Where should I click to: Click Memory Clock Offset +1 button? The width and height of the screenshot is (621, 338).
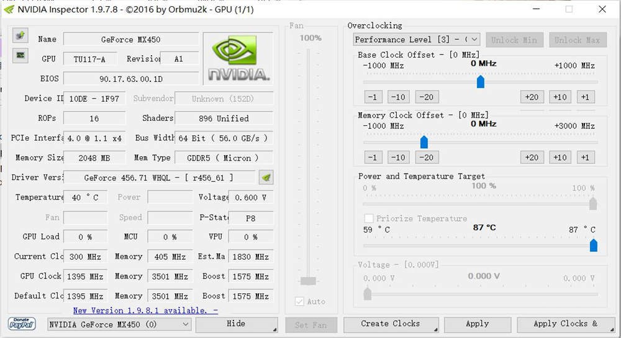coord(586,158)
